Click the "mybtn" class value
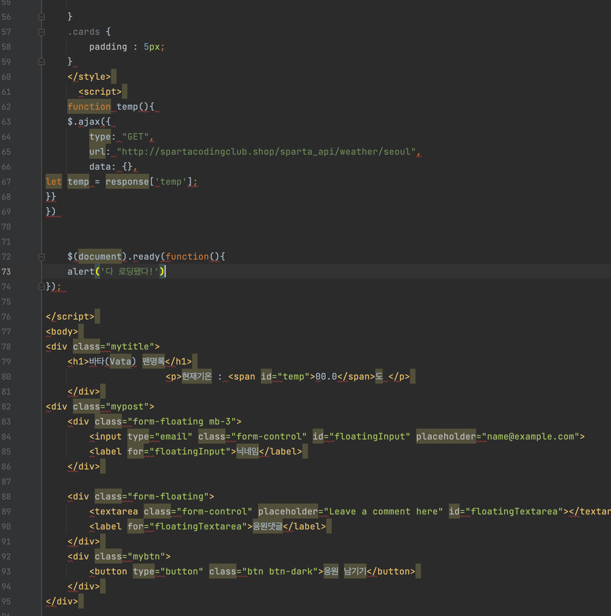The width and height of the screenshot is (611, 616). (x=146, y=556)
